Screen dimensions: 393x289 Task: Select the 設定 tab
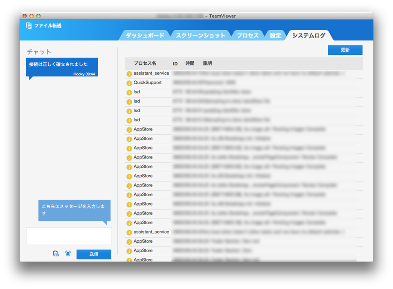click(x=275, y=36)
